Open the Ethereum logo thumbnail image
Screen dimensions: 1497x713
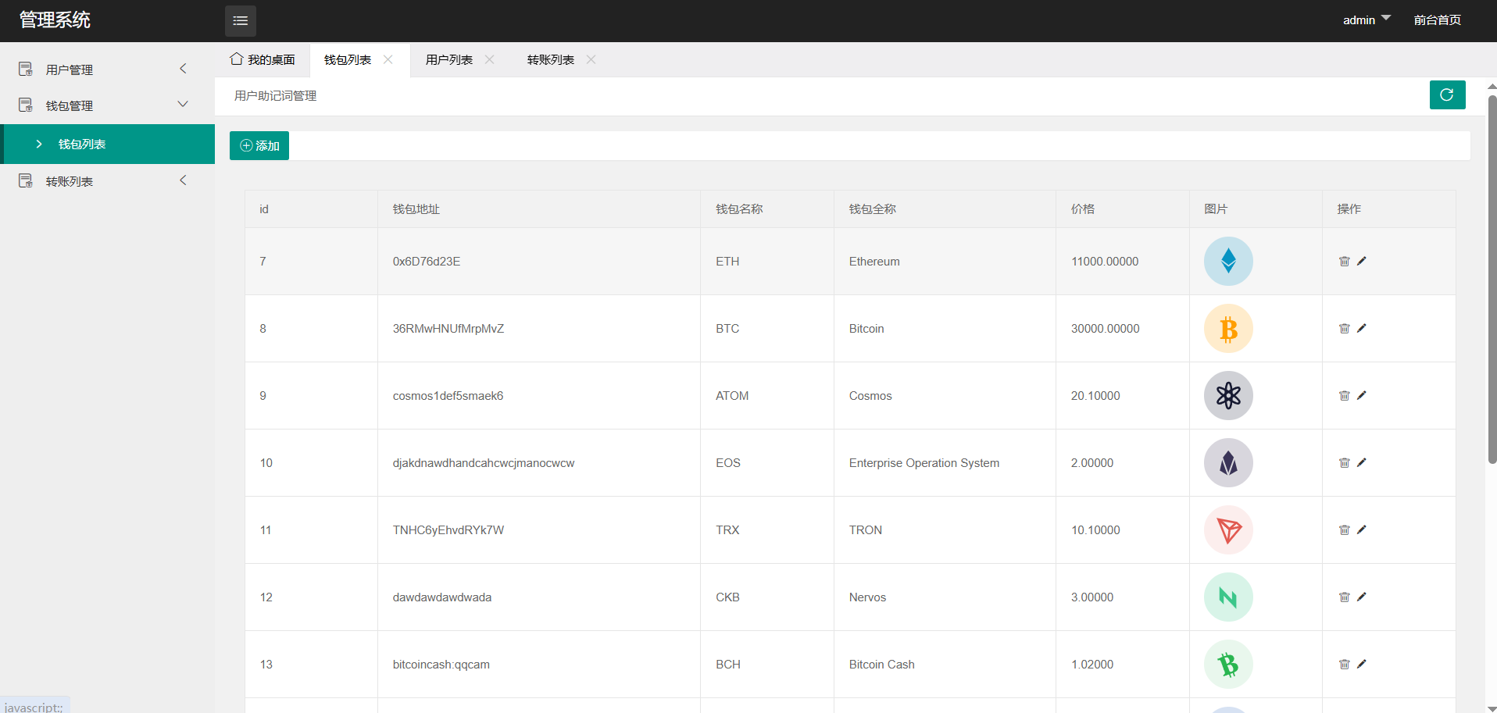click(1227, 262)
